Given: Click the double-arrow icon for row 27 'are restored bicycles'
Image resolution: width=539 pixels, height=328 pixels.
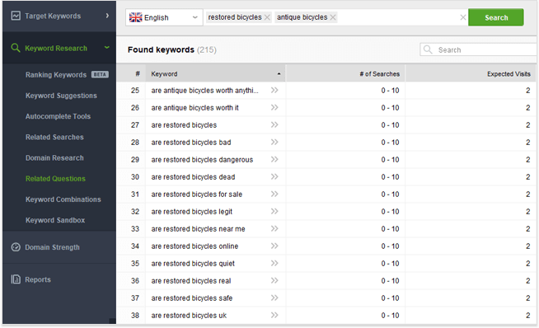Looking at the screenshot, I should (x=274, y=124).
